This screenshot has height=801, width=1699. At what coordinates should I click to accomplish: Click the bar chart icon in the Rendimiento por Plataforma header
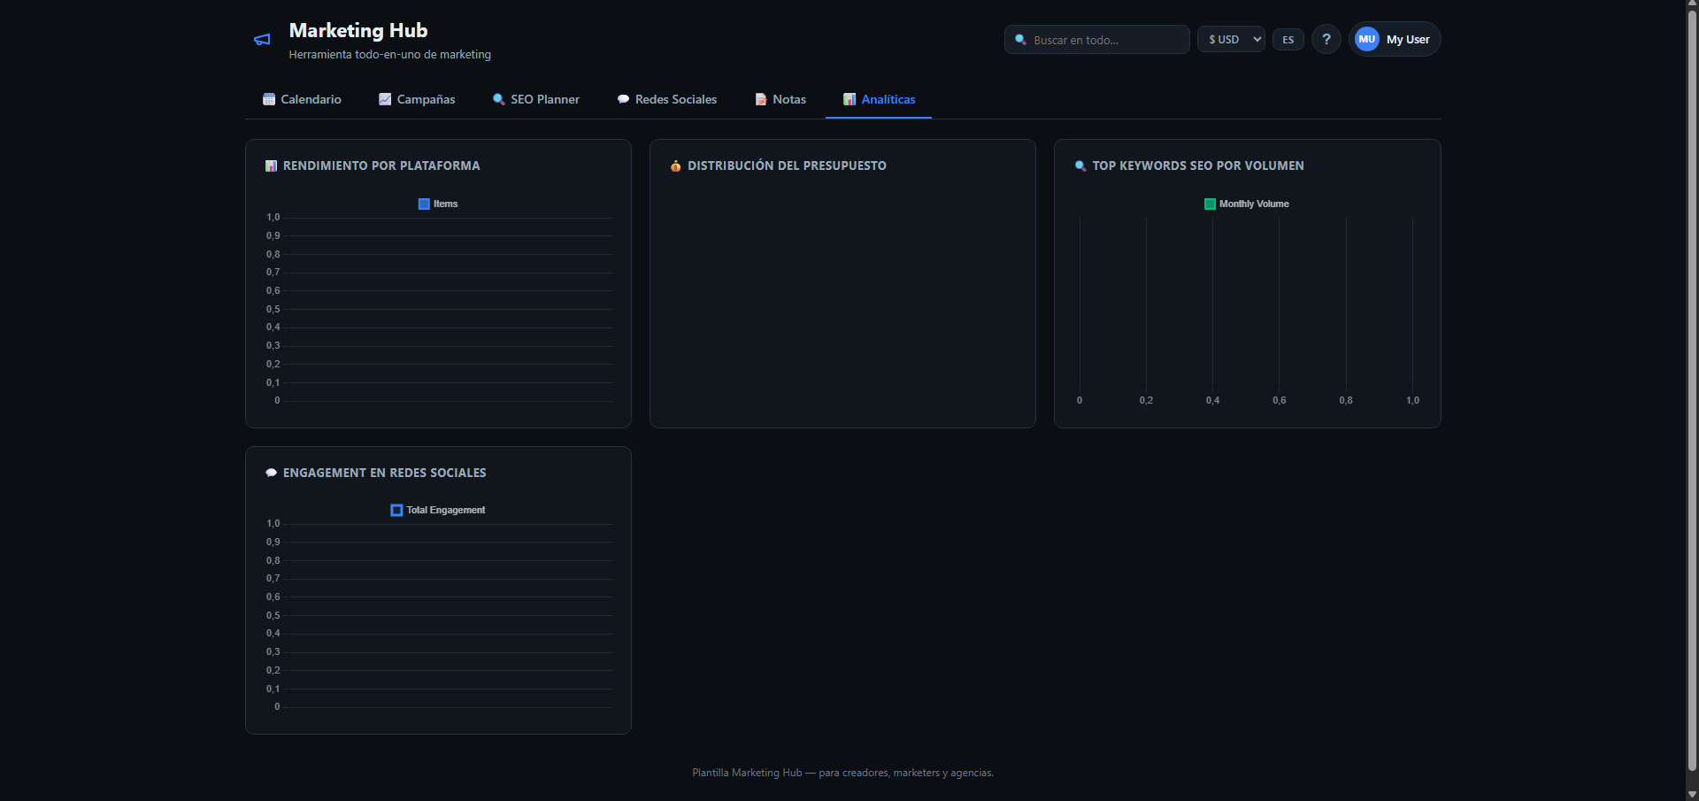[x=272, y=166]
